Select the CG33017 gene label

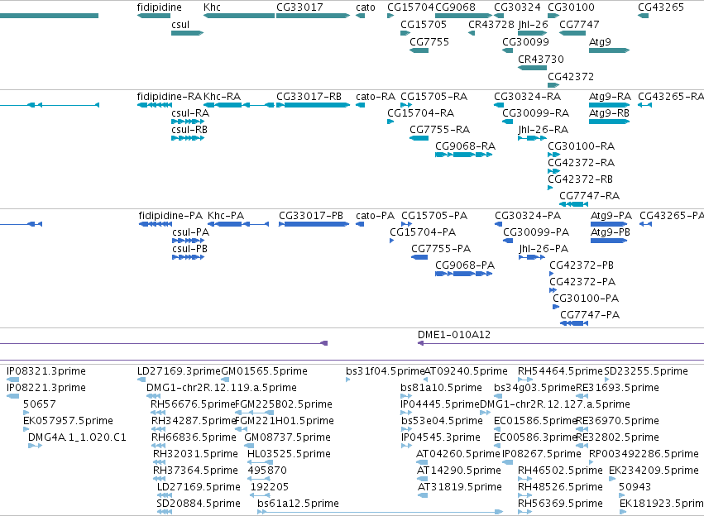pyautogui.click(x=299, y=7)
